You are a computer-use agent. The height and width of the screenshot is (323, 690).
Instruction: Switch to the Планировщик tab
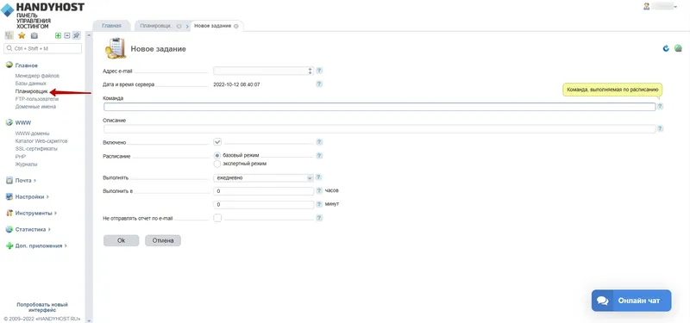coord(157,26)
